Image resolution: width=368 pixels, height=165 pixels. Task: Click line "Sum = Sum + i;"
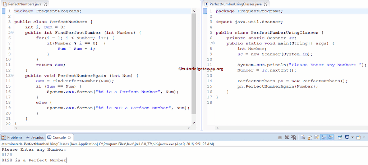(x=76, y=49)
